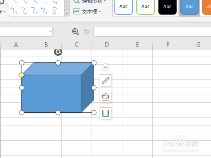Select the elbow double-arrow connector shape
Screen dimensions: 211x158
[14, 11]
